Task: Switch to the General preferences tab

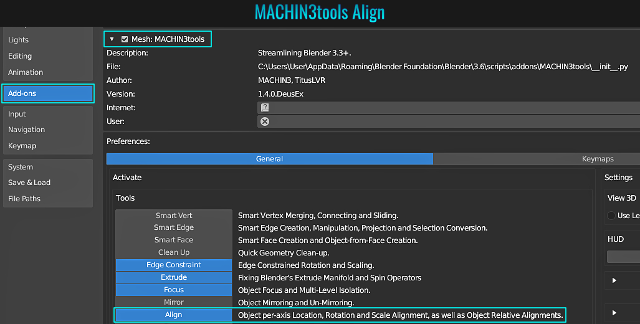Action: [x=269, y=159]
